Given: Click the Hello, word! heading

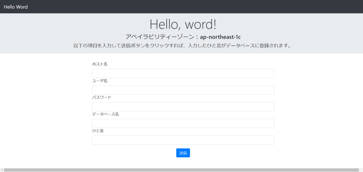Looking at the screenshot, I should pos(183,24).
